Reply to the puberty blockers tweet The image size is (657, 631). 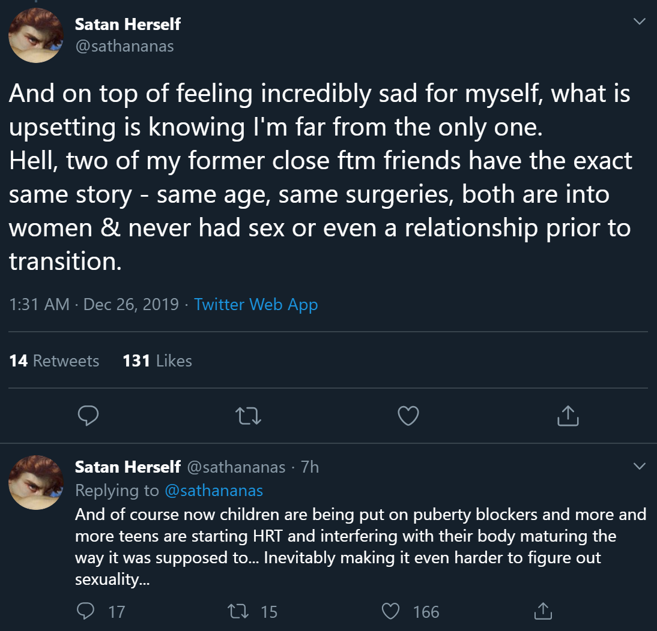86,611
